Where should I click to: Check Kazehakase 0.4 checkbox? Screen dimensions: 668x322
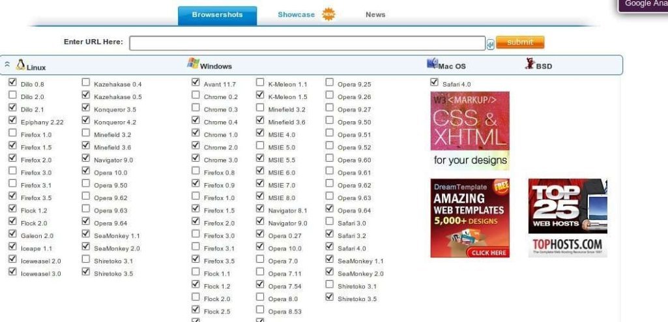pyautogui.click(x=86, y=82)
